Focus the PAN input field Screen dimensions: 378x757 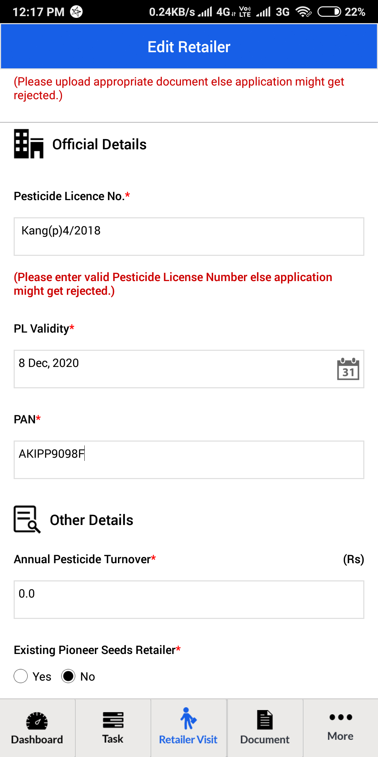189,460
